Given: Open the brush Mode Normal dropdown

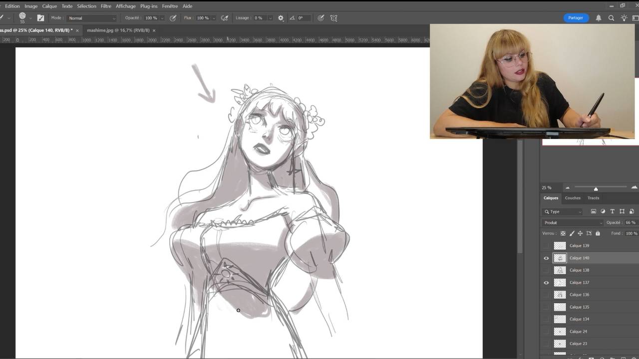Looking at the screenshot, I should coord(92,18).
